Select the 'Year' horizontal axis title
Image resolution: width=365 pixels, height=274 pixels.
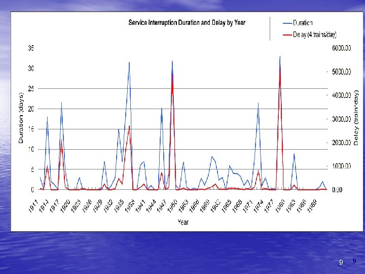click(x=183, y=222)
